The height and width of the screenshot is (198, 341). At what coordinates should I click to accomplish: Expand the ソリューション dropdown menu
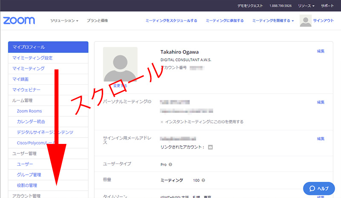pyautogui.click(x=64, y=20)
